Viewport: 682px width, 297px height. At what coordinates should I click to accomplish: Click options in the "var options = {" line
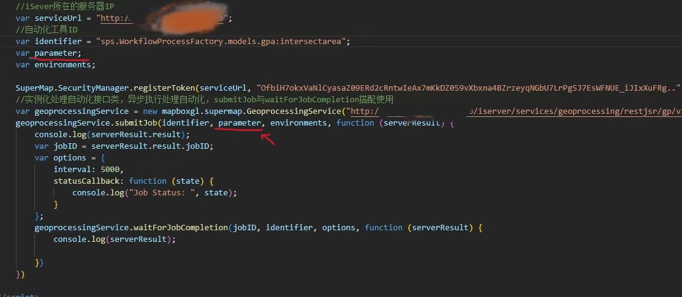coord(70,158)
